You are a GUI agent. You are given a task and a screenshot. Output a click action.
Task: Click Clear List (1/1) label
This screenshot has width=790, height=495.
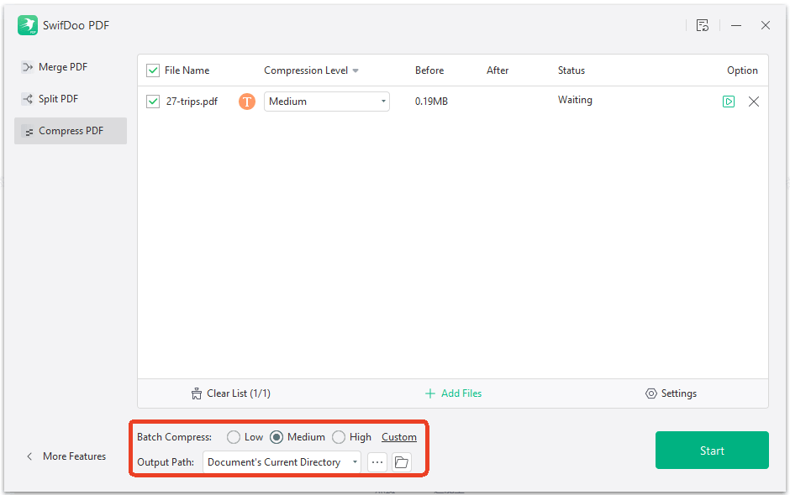pos(239,393)
